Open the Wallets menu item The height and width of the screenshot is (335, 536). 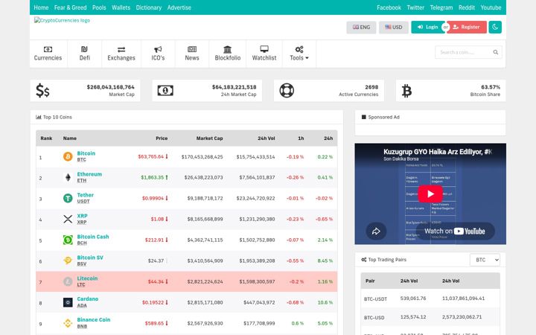[121, 7]
